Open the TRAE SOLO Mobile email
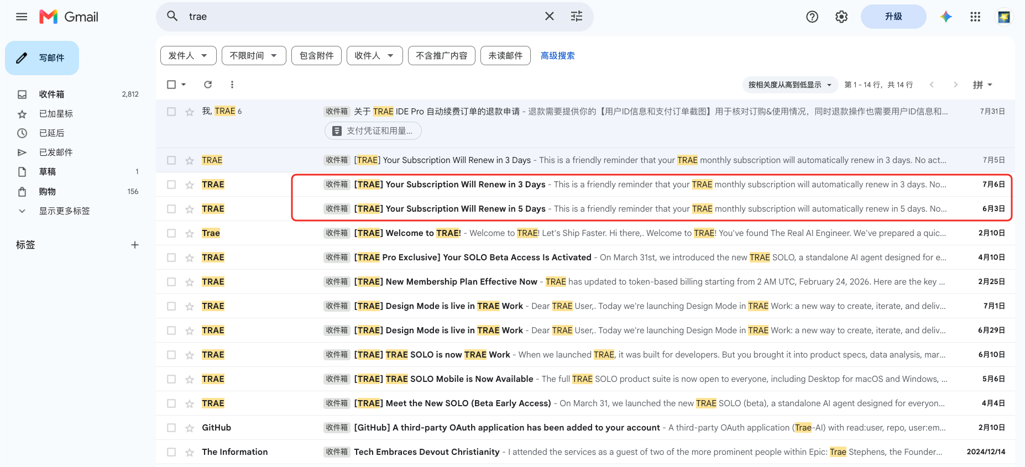1025x467 pixels. tap(585, 379)
